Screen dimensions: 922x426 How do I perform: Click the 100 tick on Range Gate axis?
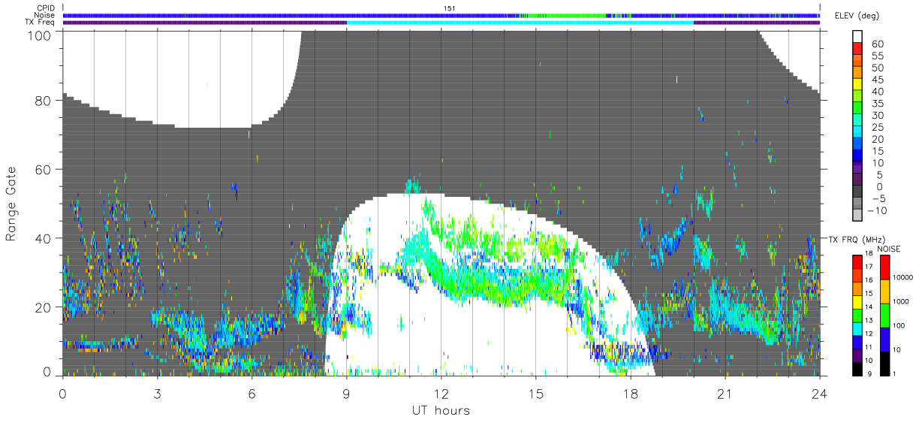(x=41, y=35)
